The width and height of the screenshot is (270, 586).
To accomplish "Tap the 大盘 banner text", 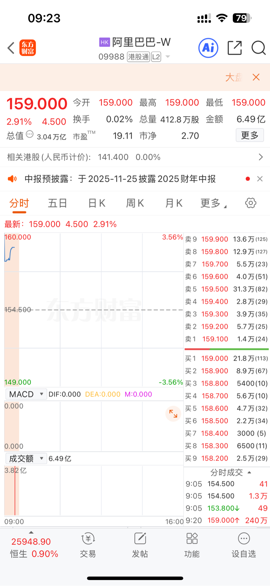I will [234, 77].
